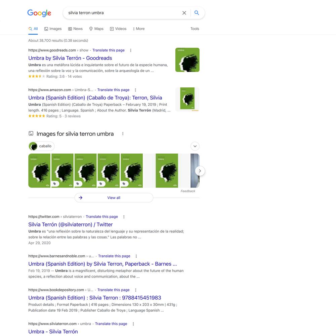The width and height of the screenshot is (336, 336).
Task: Clear the search box with X icon
Action: click(184, 13)
